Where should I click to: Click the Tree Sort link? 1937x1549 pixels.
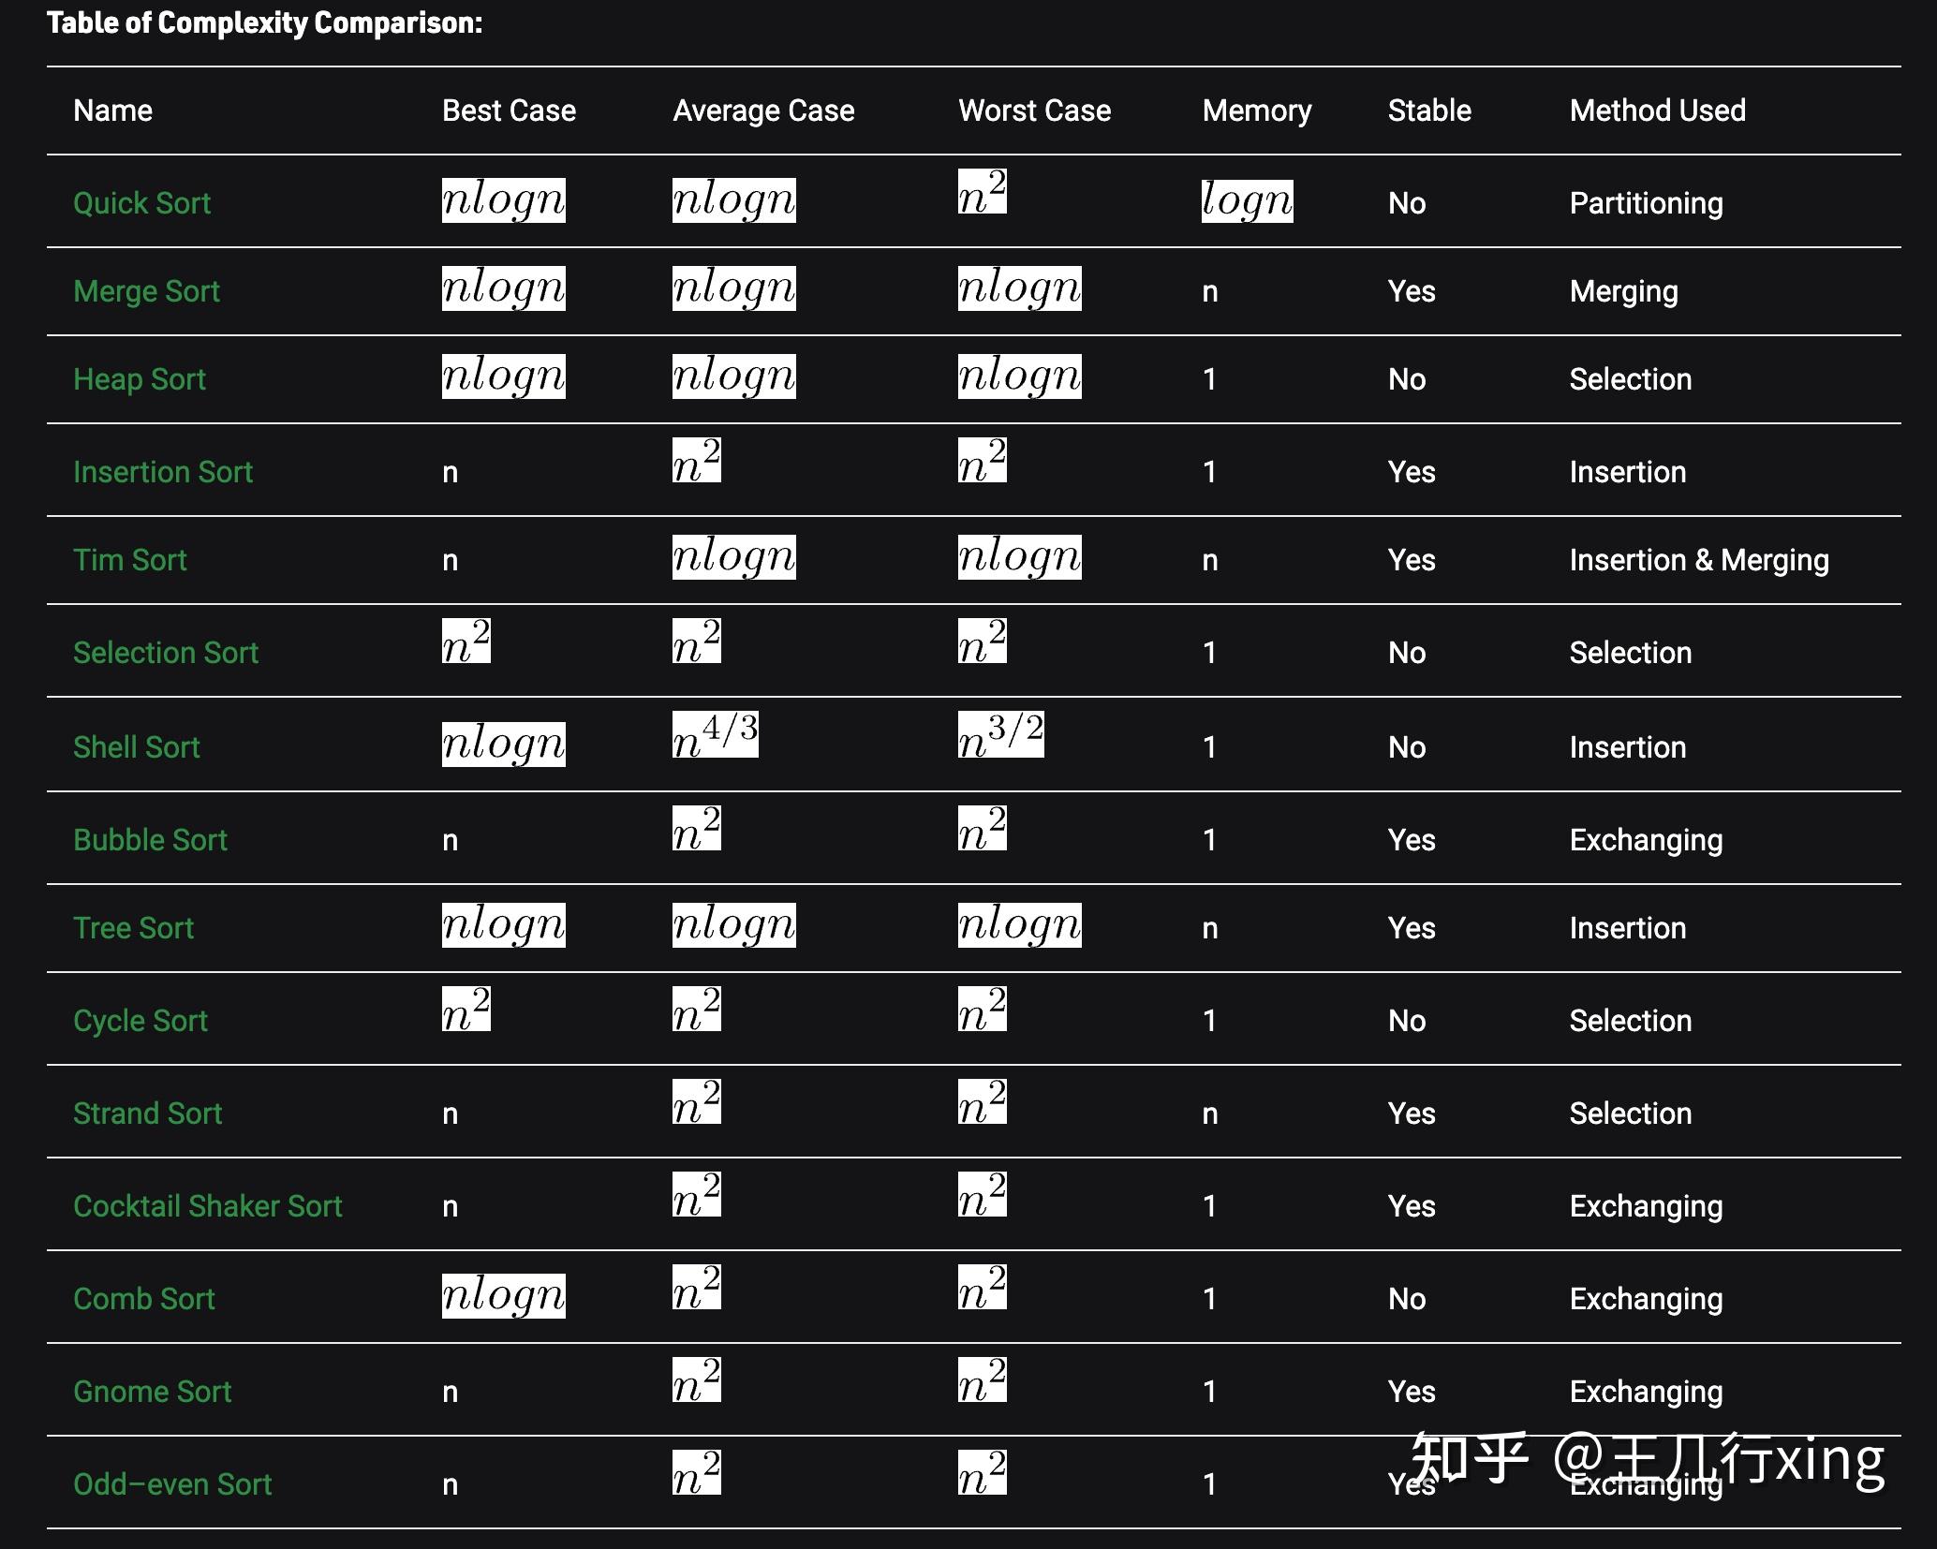133,928
